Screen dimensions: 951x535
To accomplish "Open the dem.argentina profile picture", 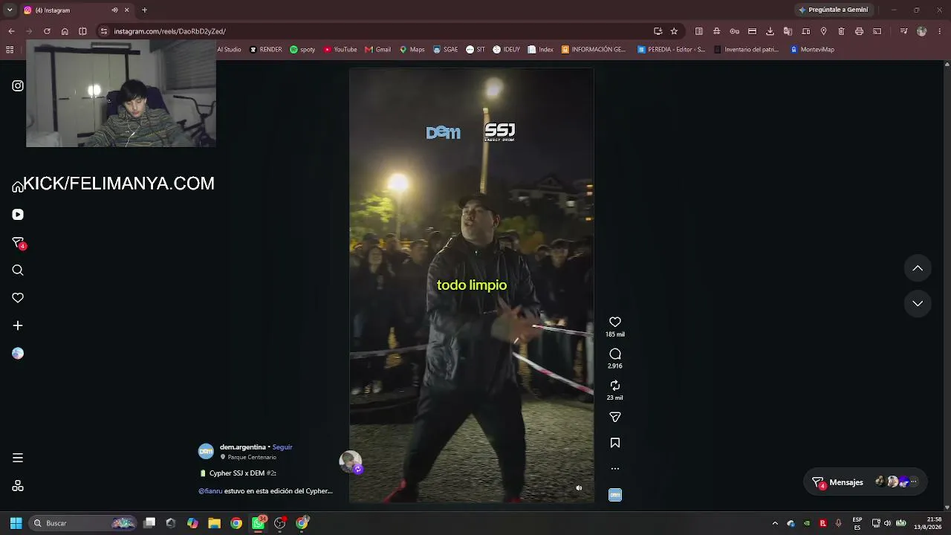I will coord(206,451).
